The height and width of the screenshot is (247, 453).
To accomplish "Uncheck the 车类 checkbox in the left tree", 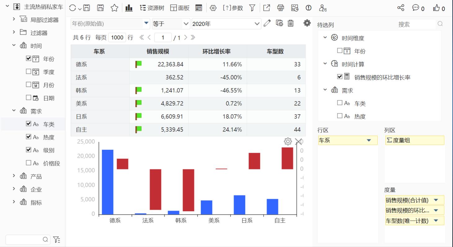I will 29,124.
